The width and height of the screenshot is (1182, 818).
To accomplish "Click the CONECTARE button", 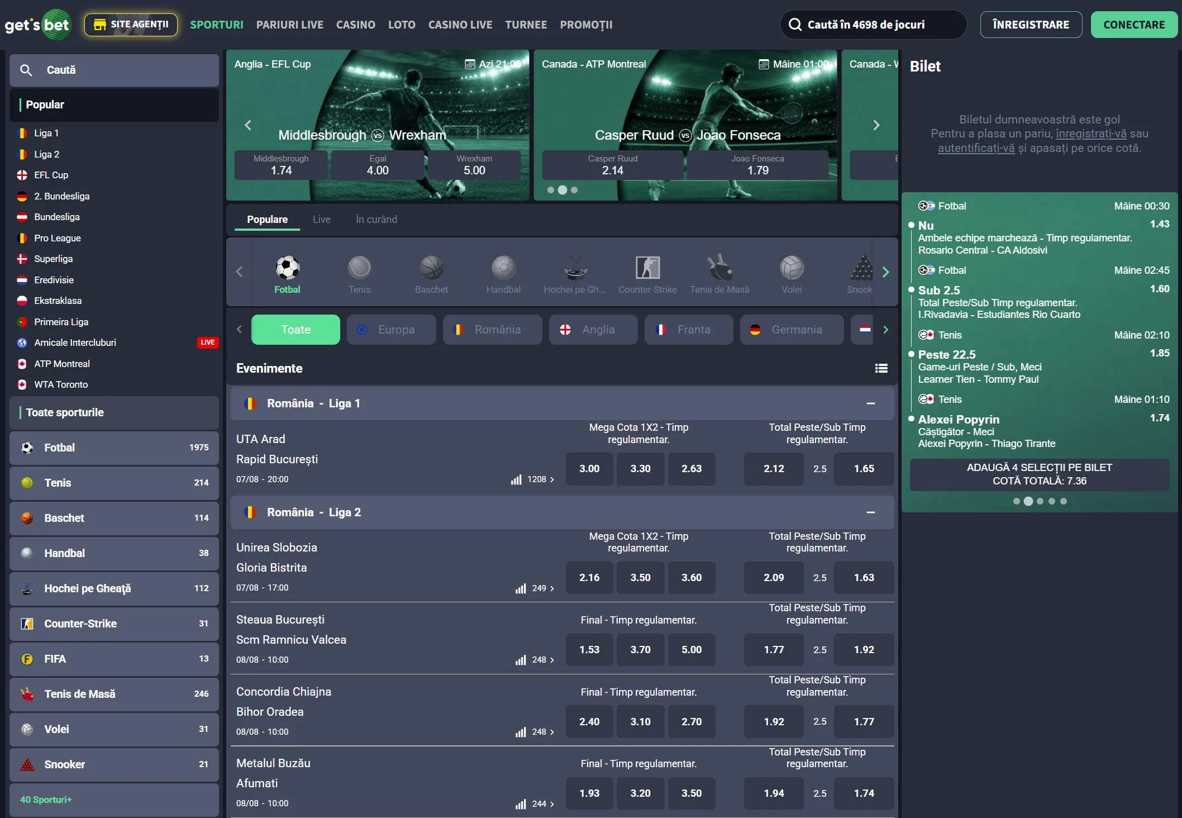I will click(1135, 25).
